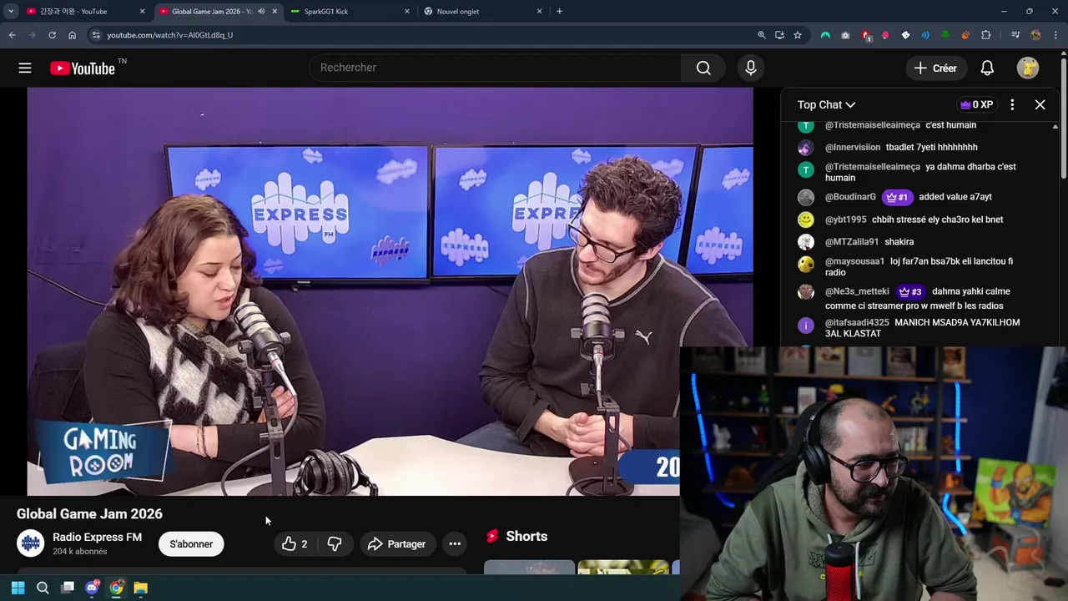Open YouTube notifications bell
The image size is (1068, 601).
click(987, 68)
